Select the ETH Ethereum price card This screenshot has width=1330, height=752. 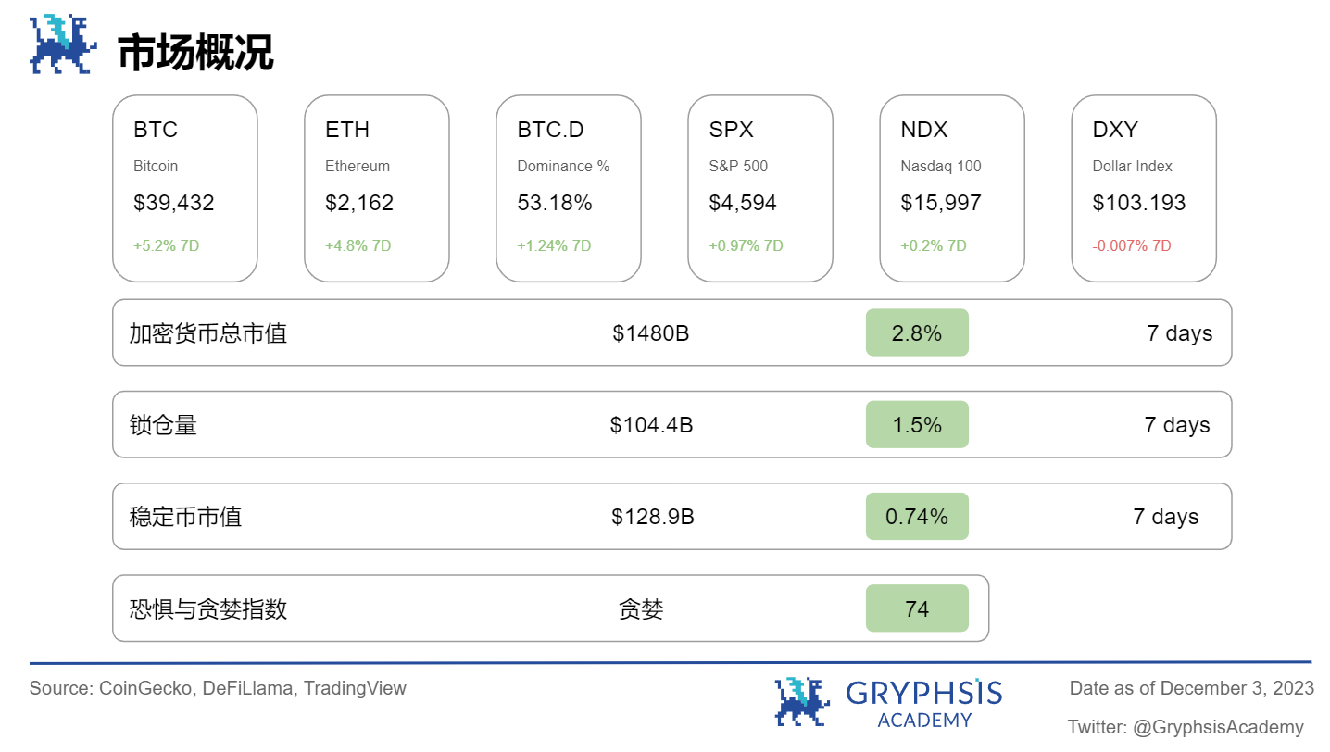pyautogui.click(x=376, y=188)
